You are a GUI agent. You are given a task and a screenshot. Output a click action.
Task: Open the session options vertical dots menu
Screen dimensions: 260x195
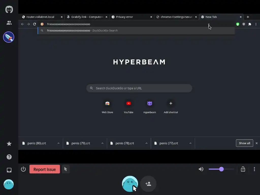pyautogui.click(x=254, y=169)
